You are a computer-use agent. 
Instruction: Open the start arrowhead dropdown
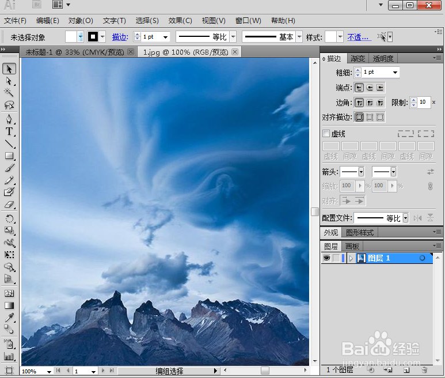tap(361, 172)
